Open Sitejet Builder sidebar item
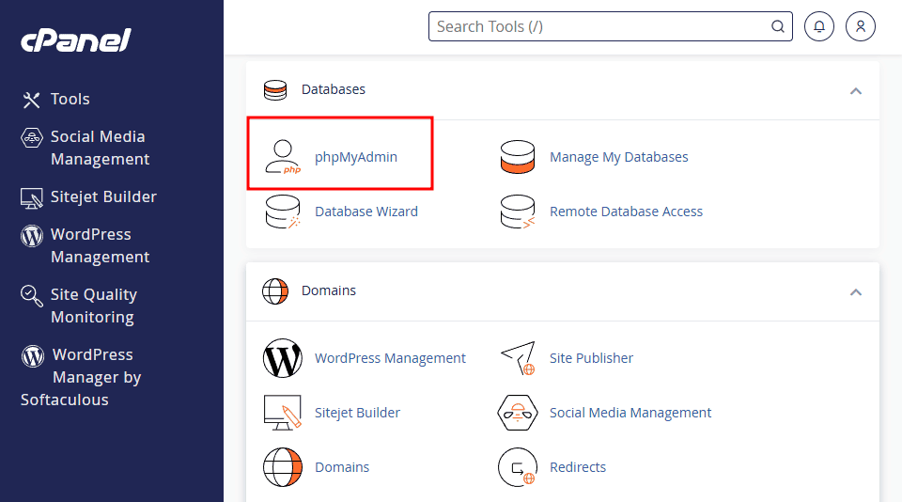The width and height of the screenshot is (902, 502). tap(103, 196)
